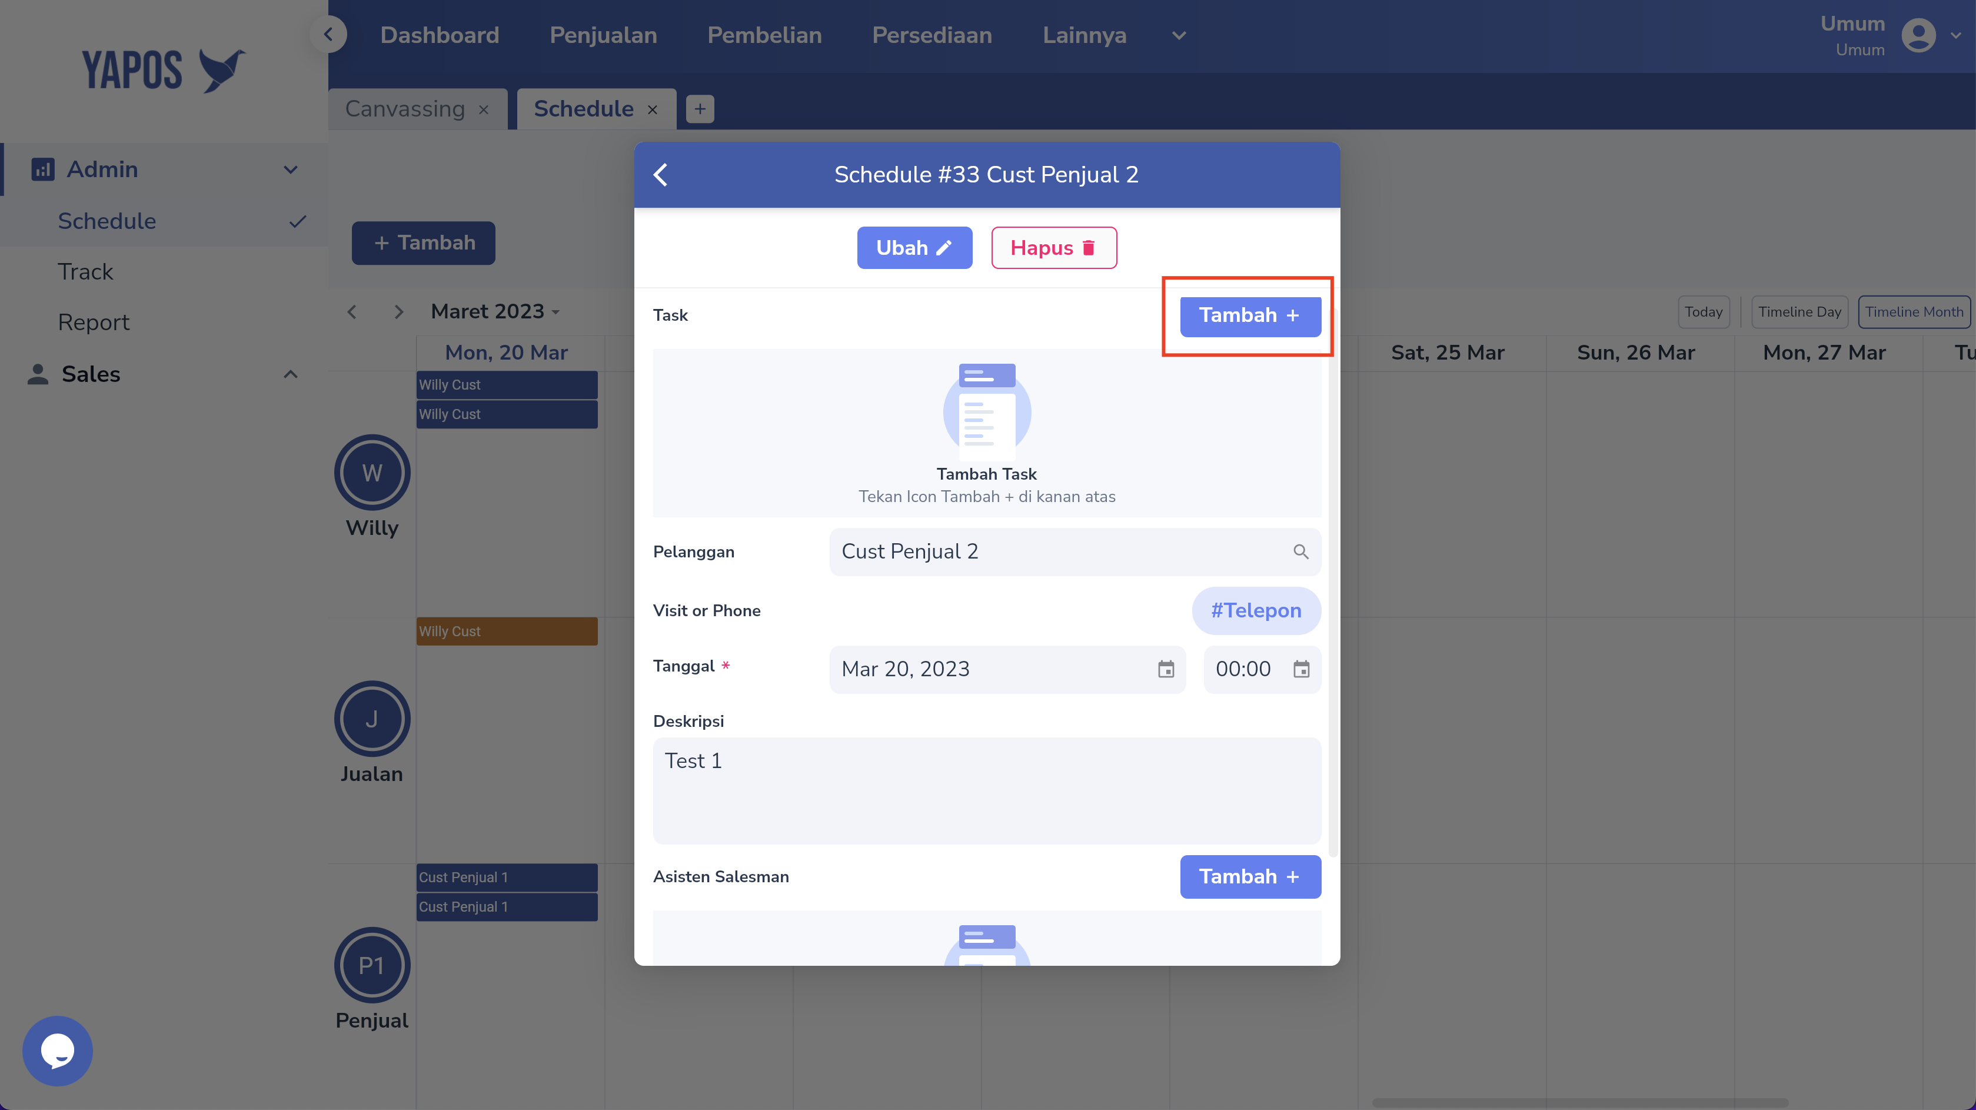Open Report in the sidebar
Screen dimensions: 1976x1110
click(94, 322)
